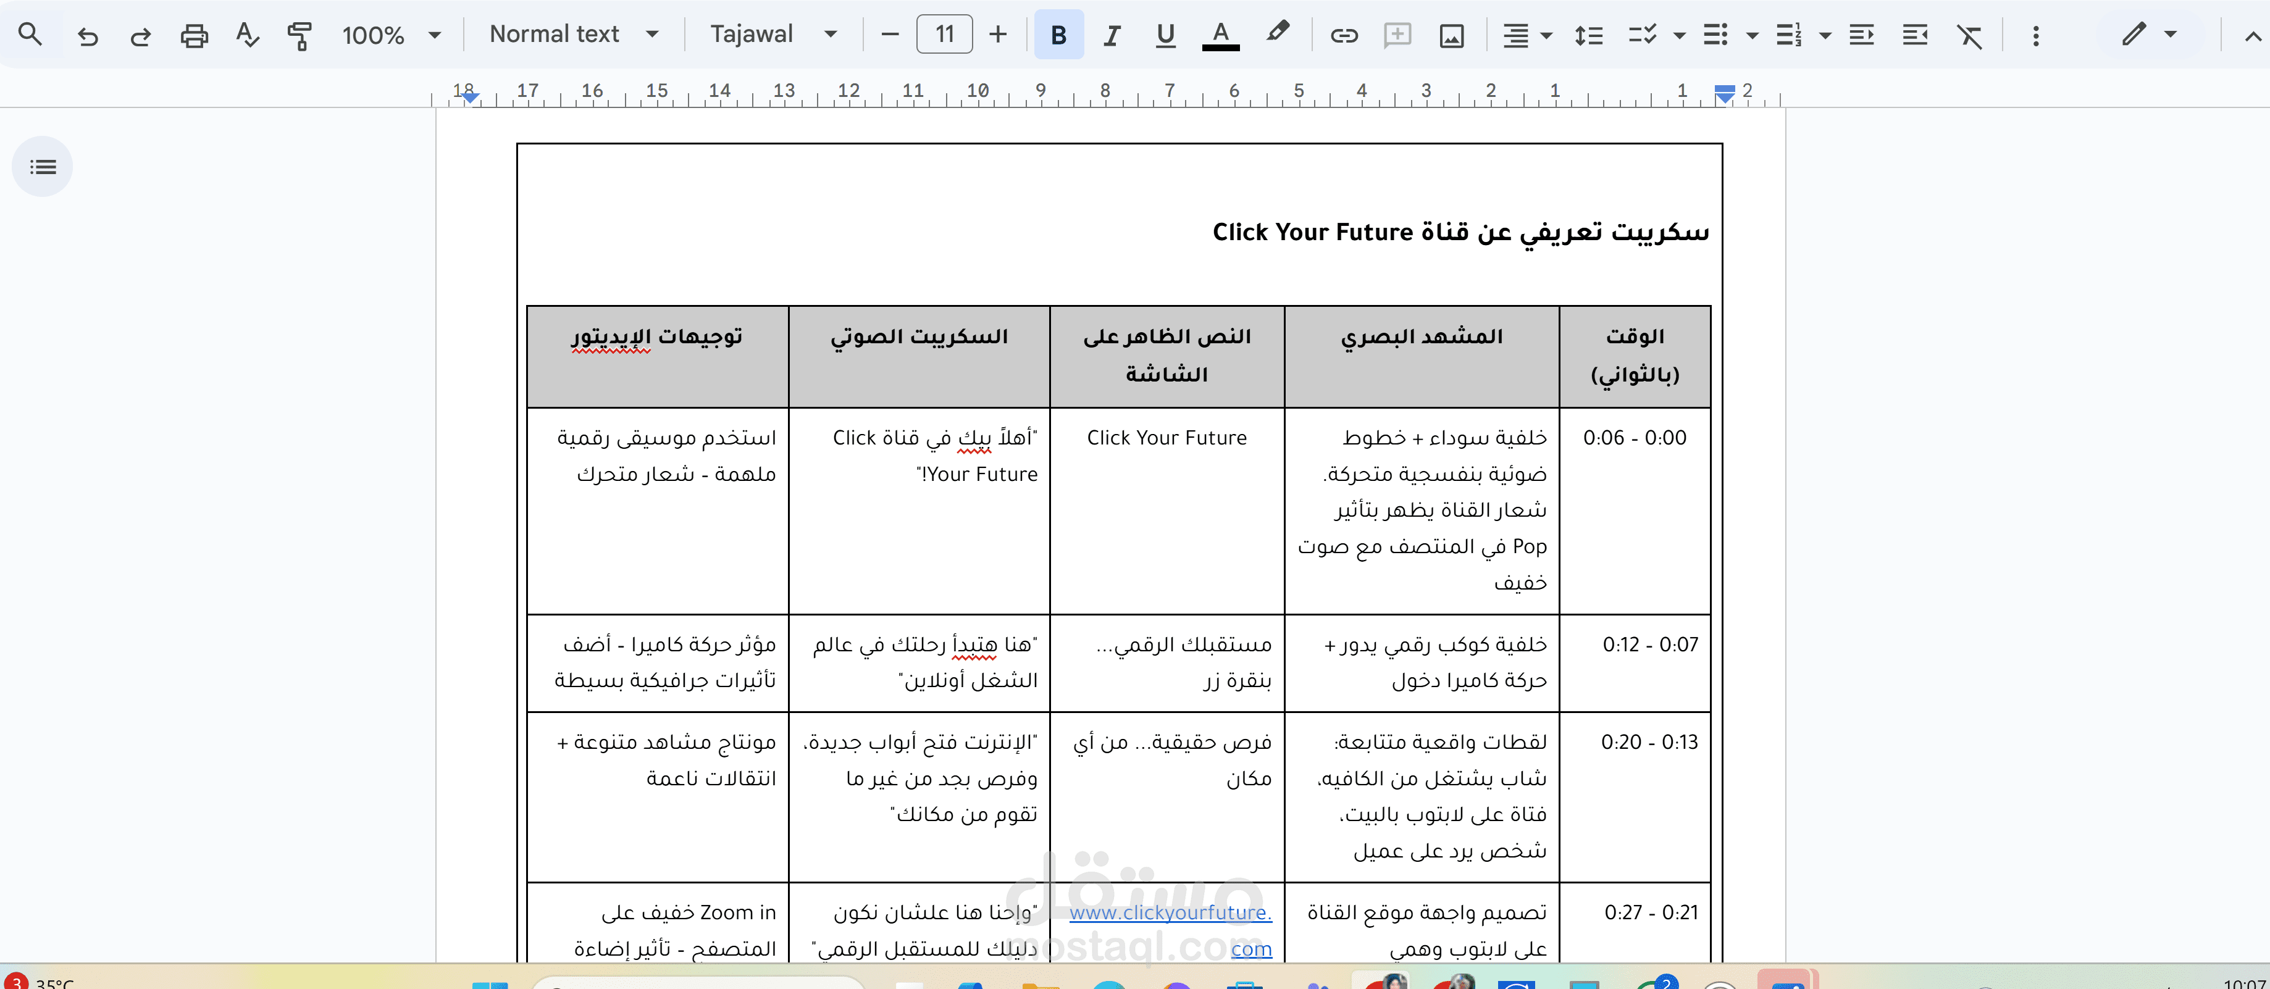
Task: Click the numbered list icon
Action: pyautogui.click(x=1789, y=35)
